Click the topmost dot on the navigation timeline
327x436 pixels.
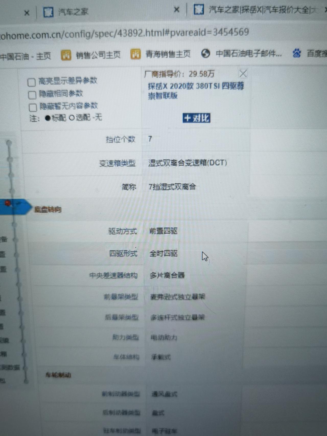pos(9,142)
